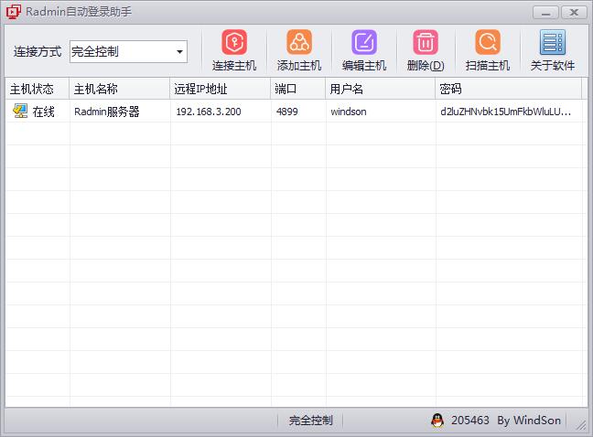Viewport: 593px width, 437px height.
Task: Click the 端口 column header
Action: click(298, 89)
